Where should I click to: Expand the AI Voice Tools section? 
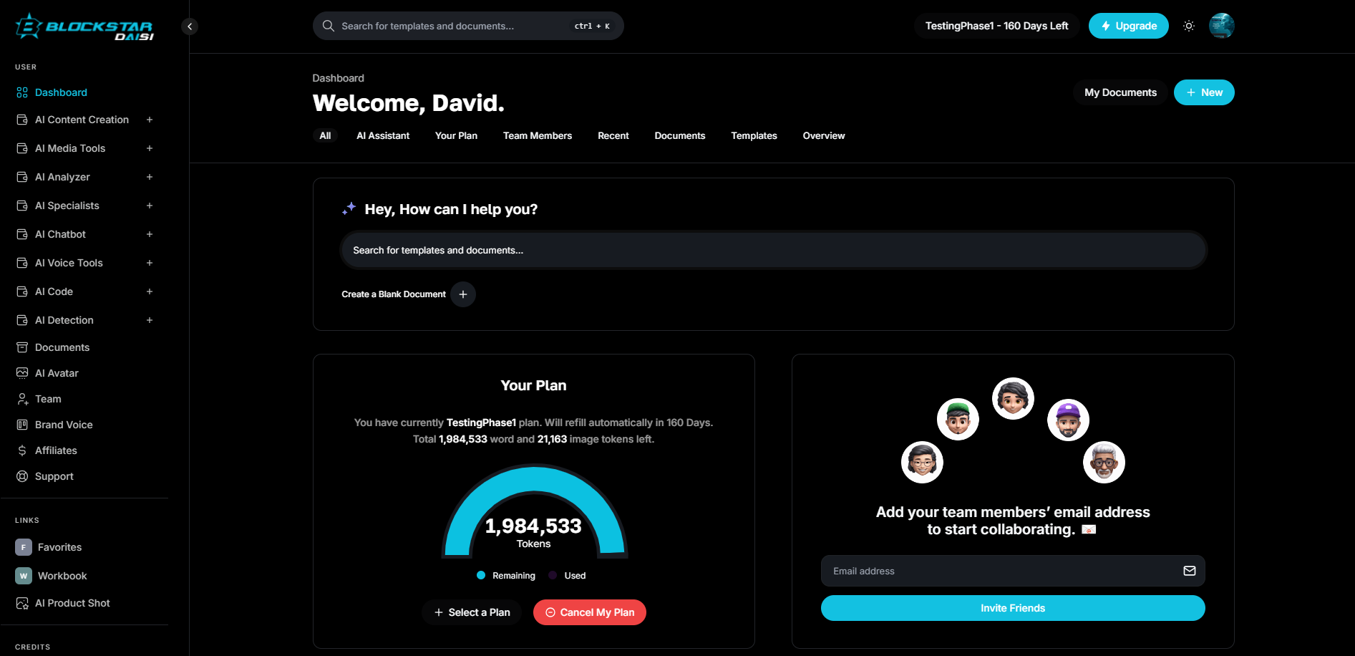[x=149, y=263]
